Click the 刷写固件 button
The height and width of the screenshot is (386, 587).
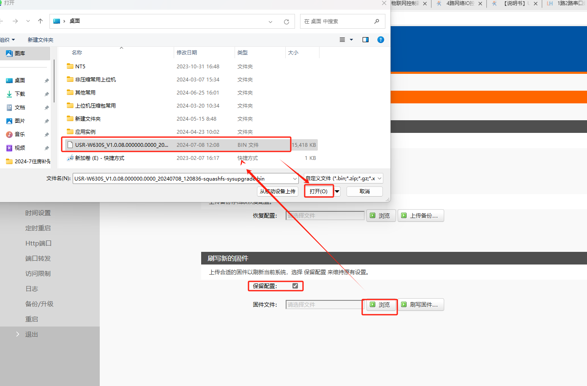(x=420, y=305)
